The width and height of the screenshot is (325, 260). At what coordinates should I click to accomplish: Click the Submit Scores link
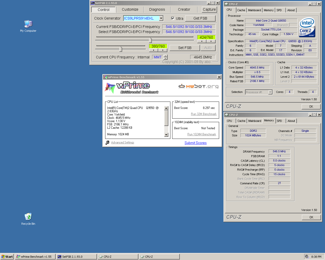tap(196, 143)
